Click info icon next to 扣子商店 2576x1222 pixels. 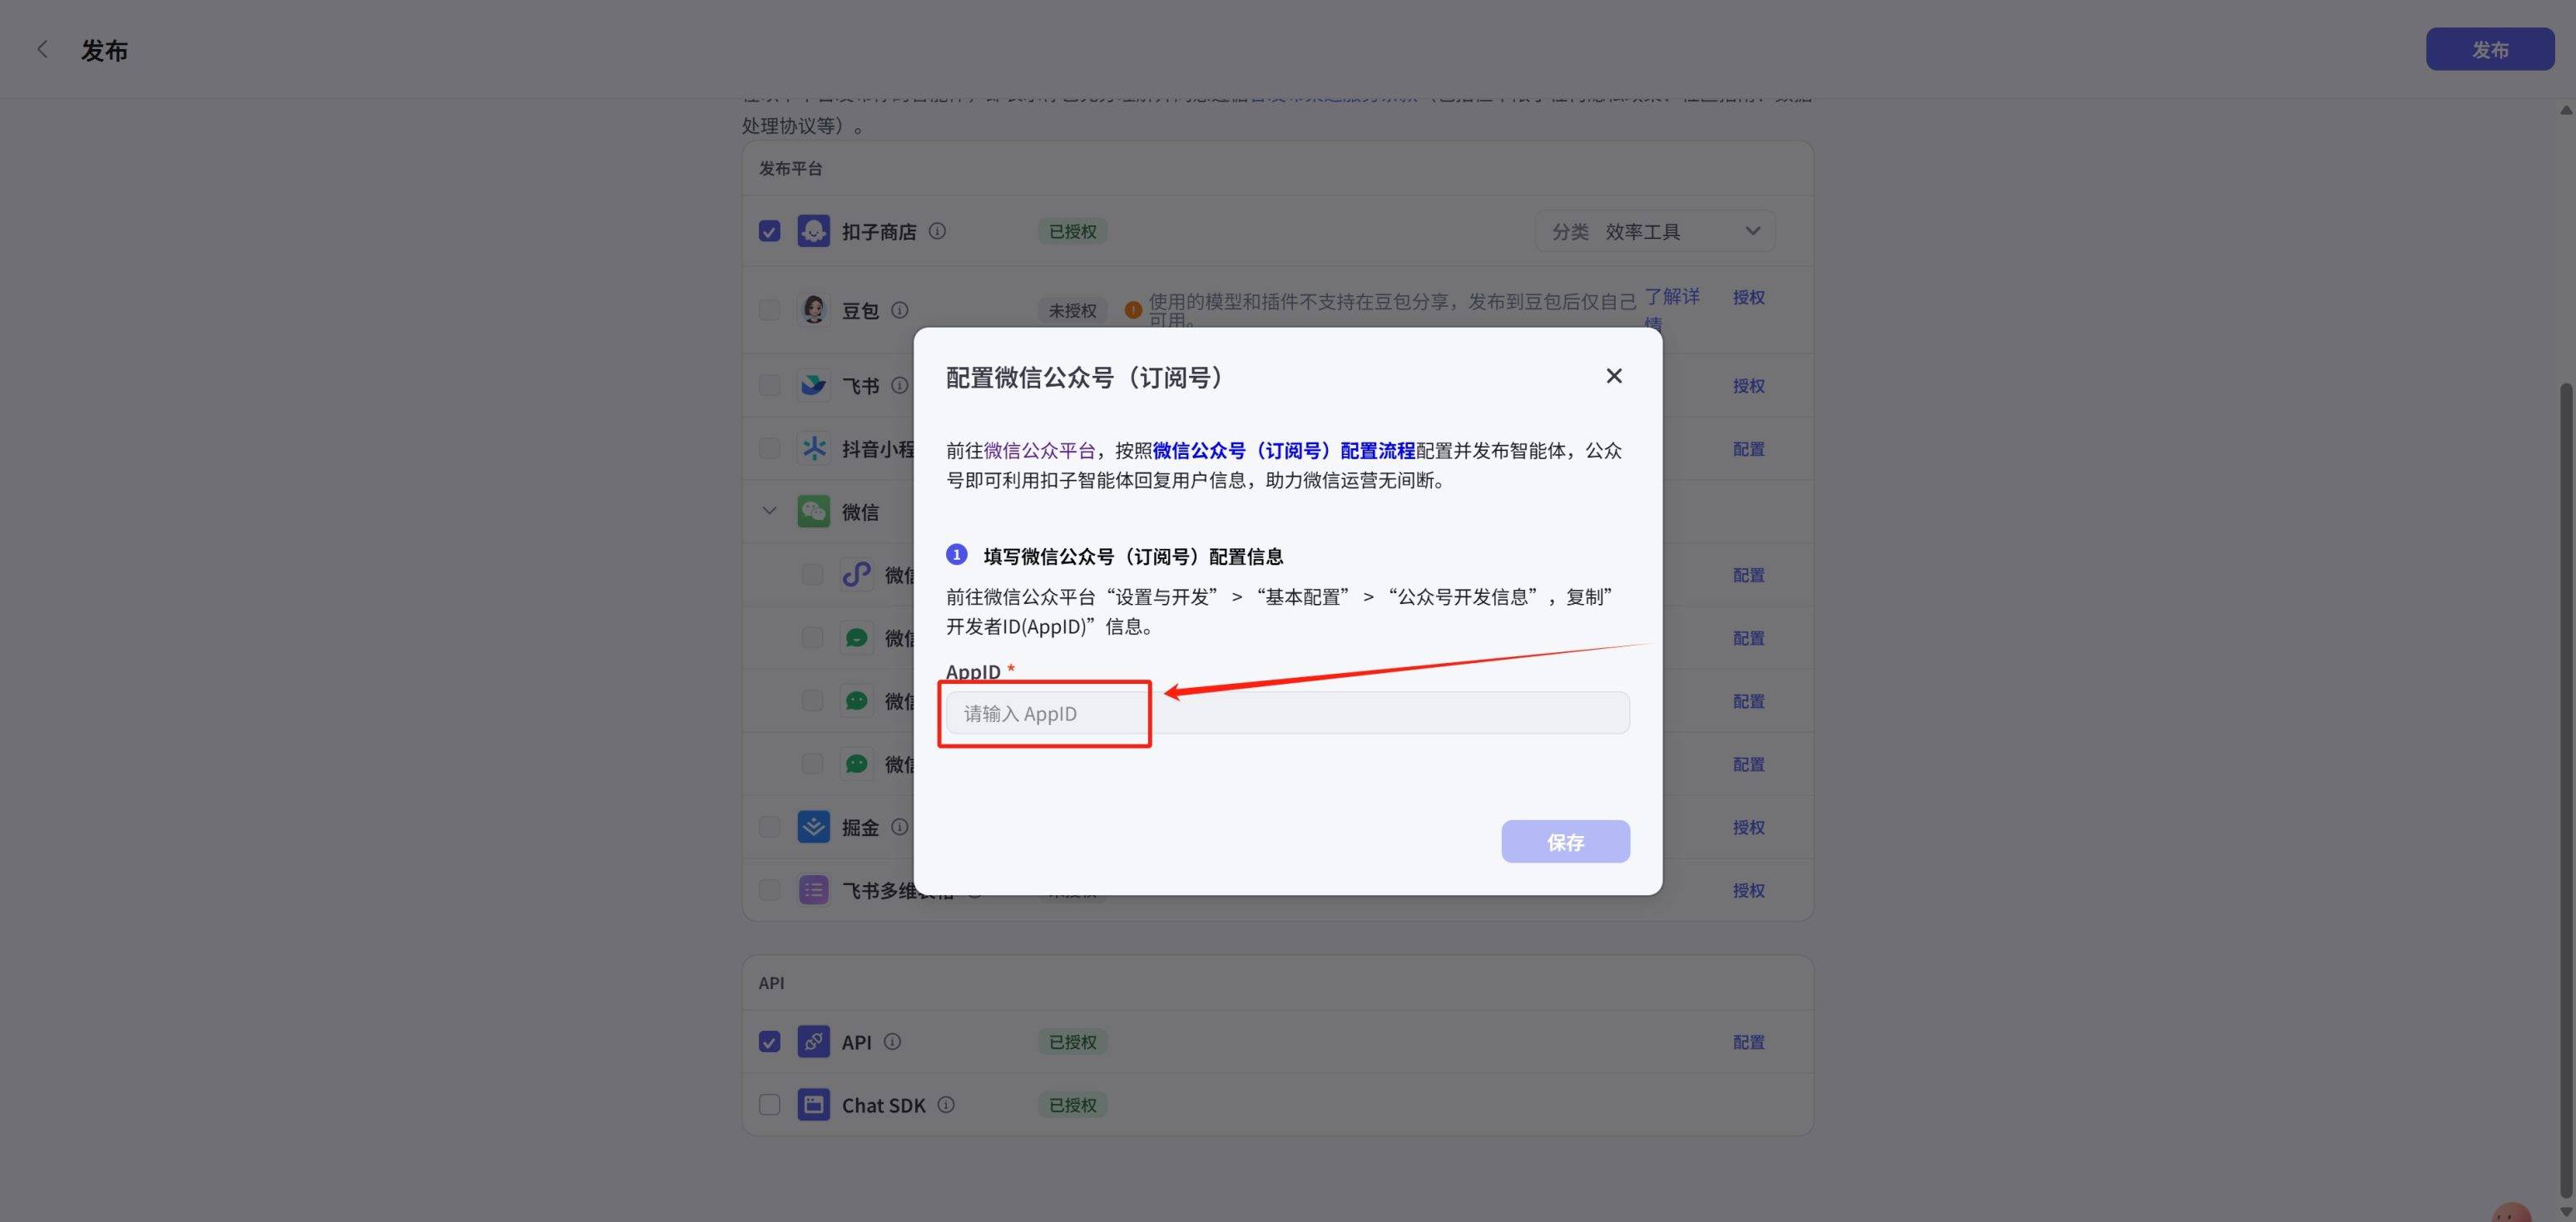(x=937, y=231)
